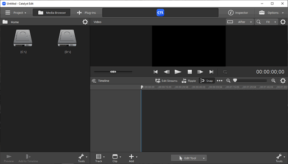Expand the Edit Tool dropdown arrow

point(204,158)
